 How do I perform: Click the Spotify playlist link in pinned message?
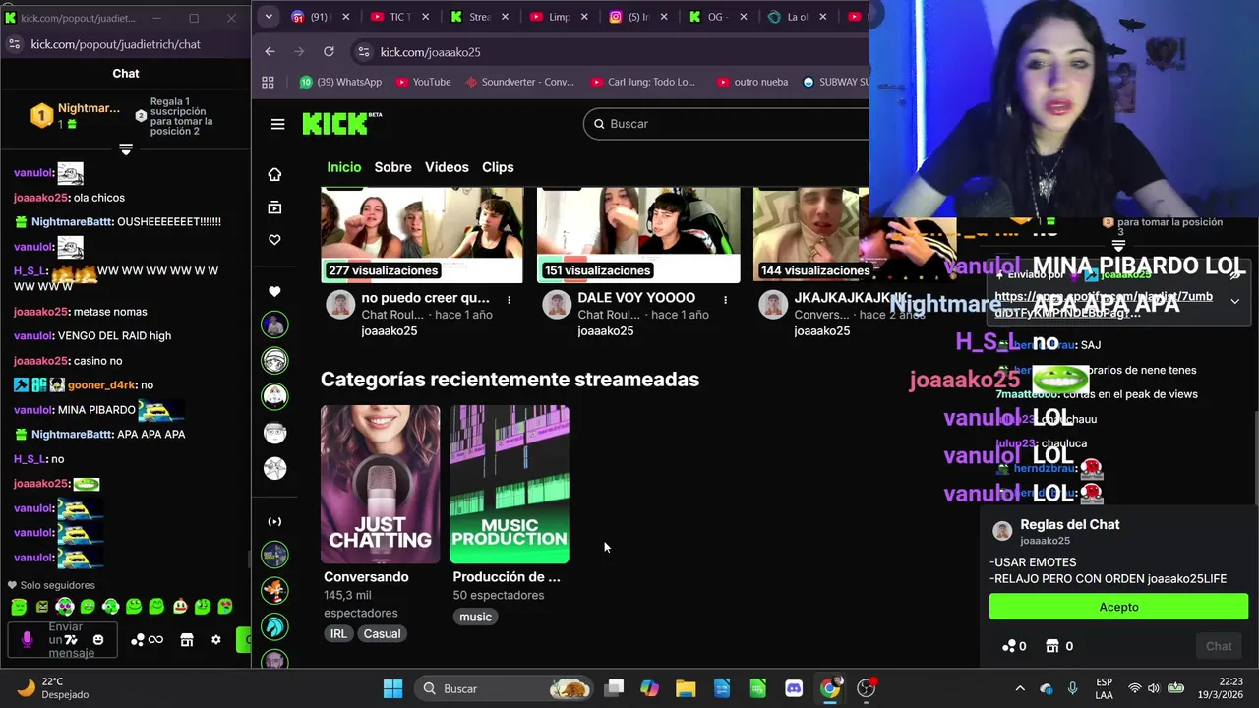1104,304
